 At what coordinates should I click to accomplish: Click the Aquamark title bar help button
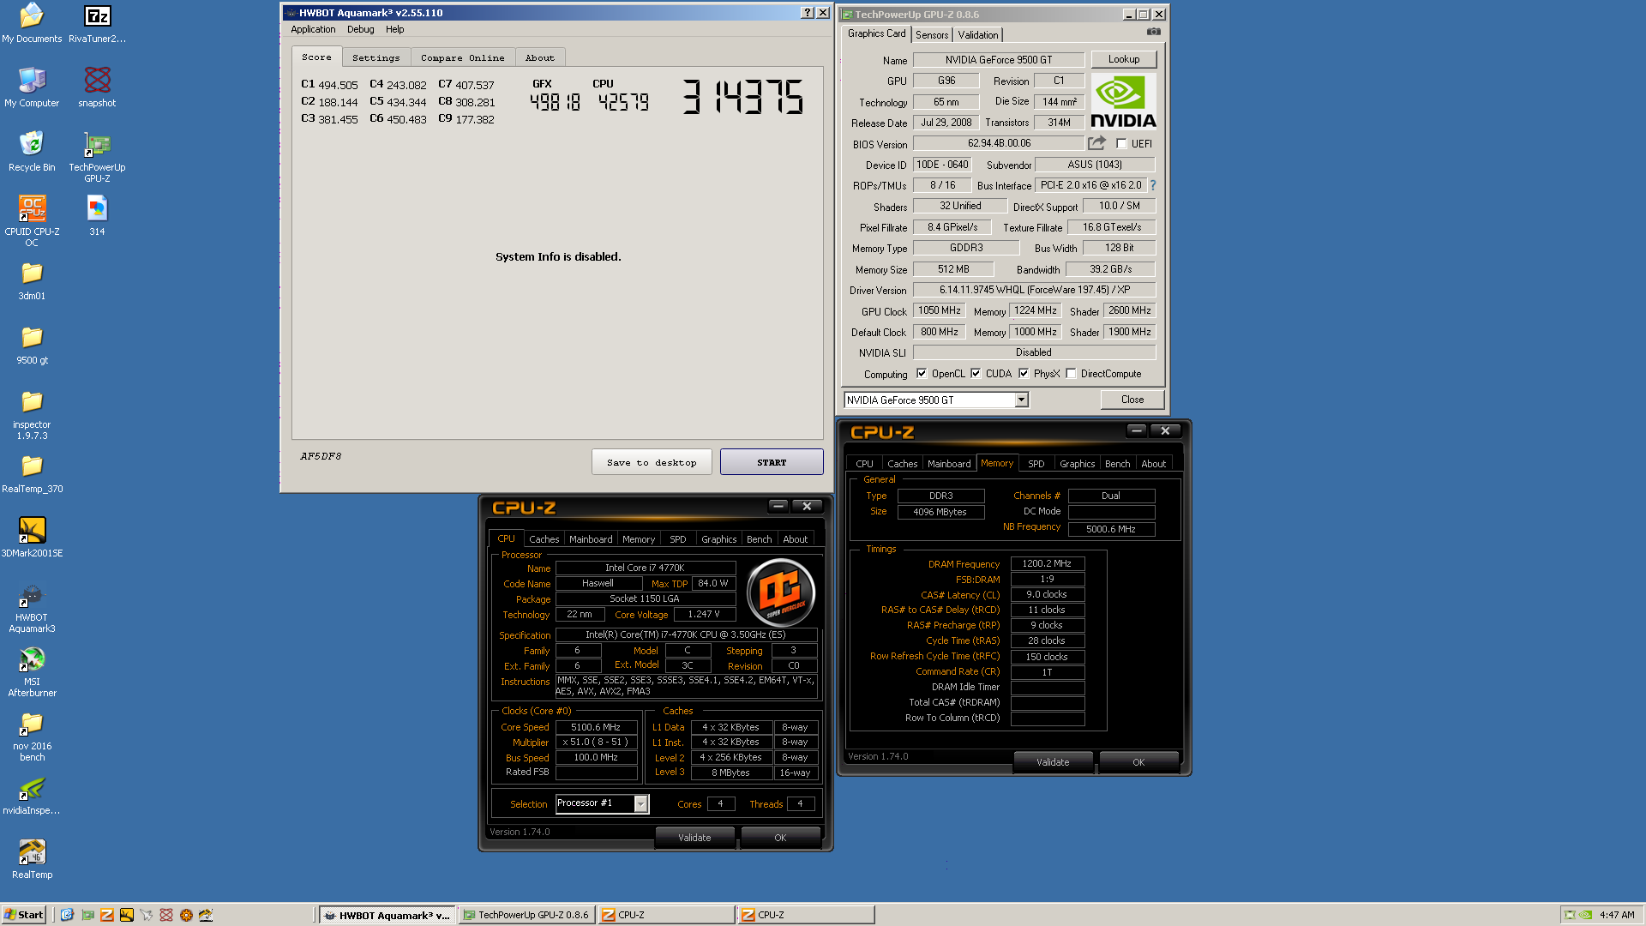click(x=807, y=13)
